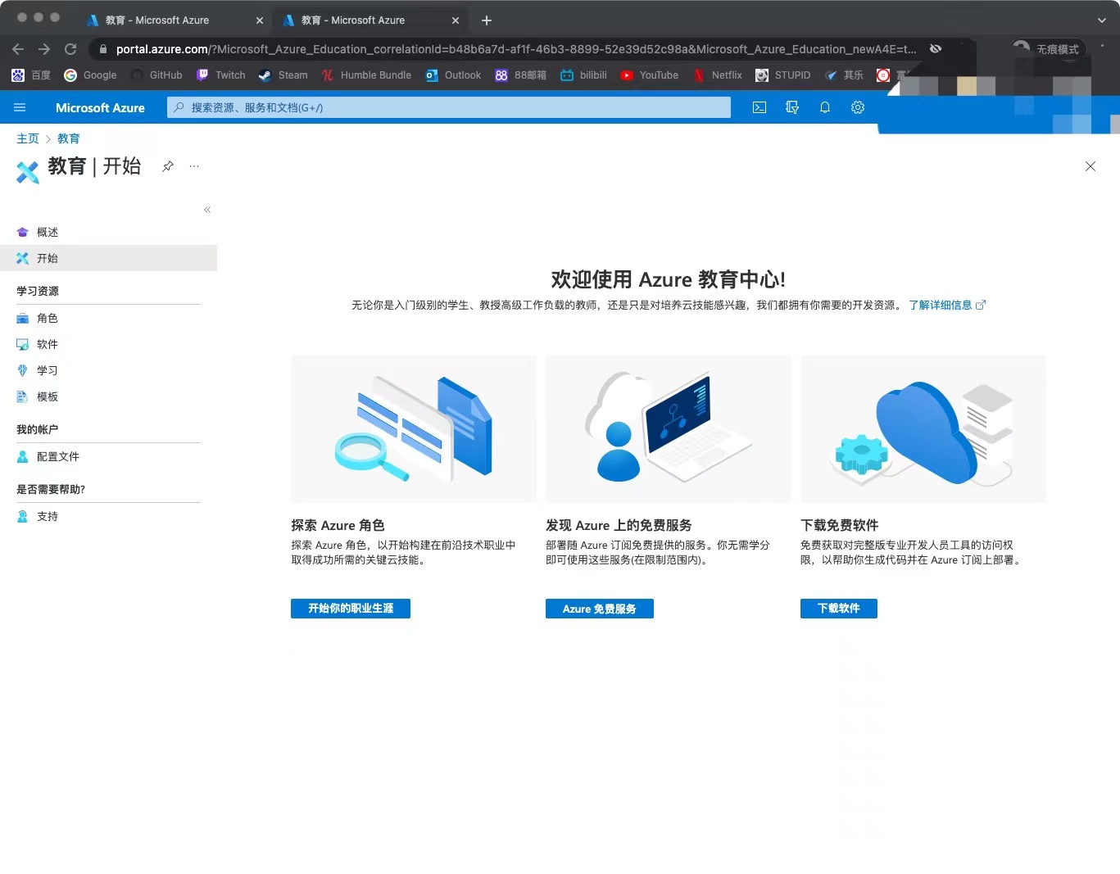The image size is (1120, 874).
Task: Select 开始 in the sidebar
Action: 108,258
